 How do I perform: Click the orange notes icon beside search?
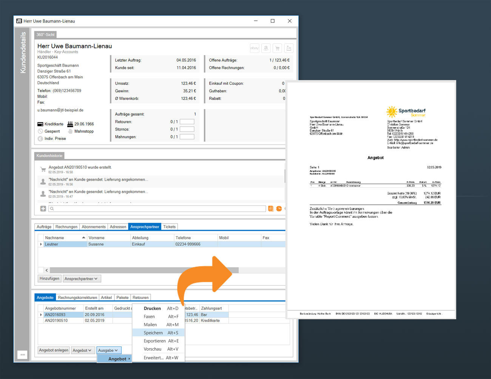(x=270, y=209)
